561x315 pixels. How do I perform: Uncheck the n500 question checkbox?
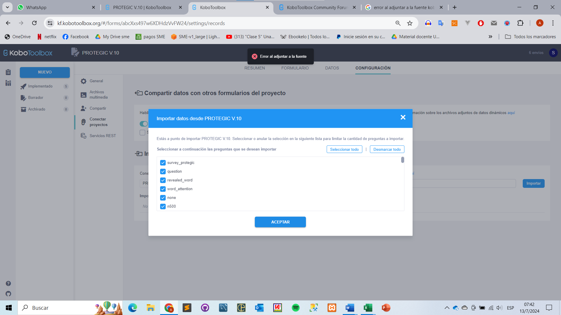point(163,206)
